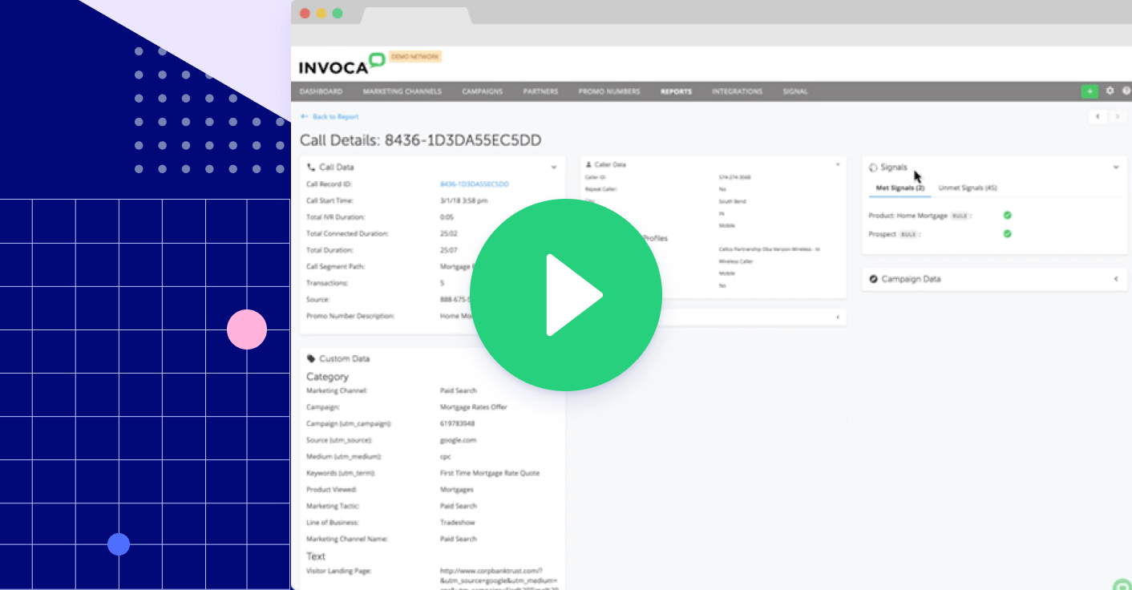
Task: Click the green check beside Prospect signal
Action: pos(1008,233)
